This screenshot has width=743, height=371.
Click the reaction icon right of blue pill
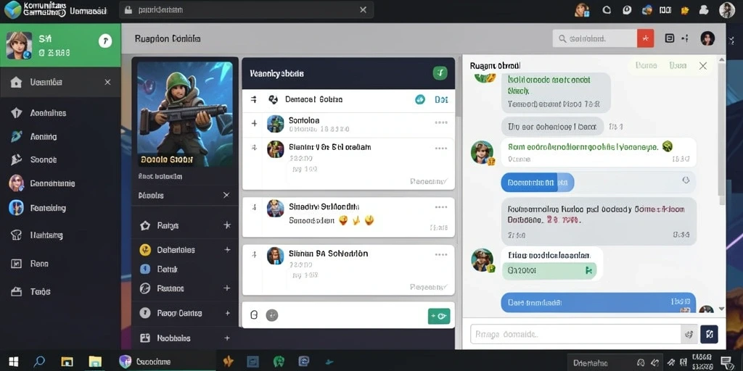[x=685, y=180]
